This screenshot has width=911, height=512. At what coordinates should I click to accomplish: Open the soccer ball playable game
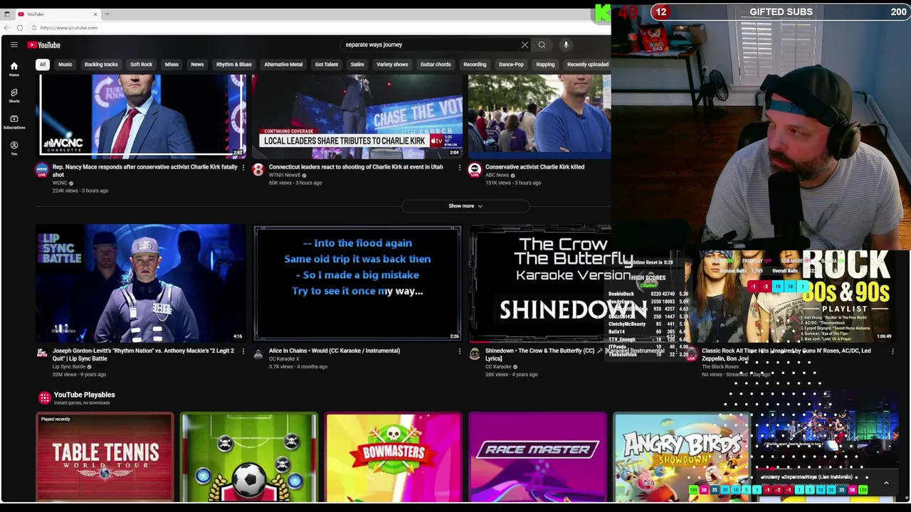tap(249, 457)
